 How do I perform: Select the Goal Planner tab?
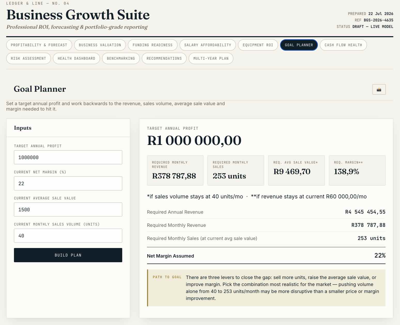299,45
